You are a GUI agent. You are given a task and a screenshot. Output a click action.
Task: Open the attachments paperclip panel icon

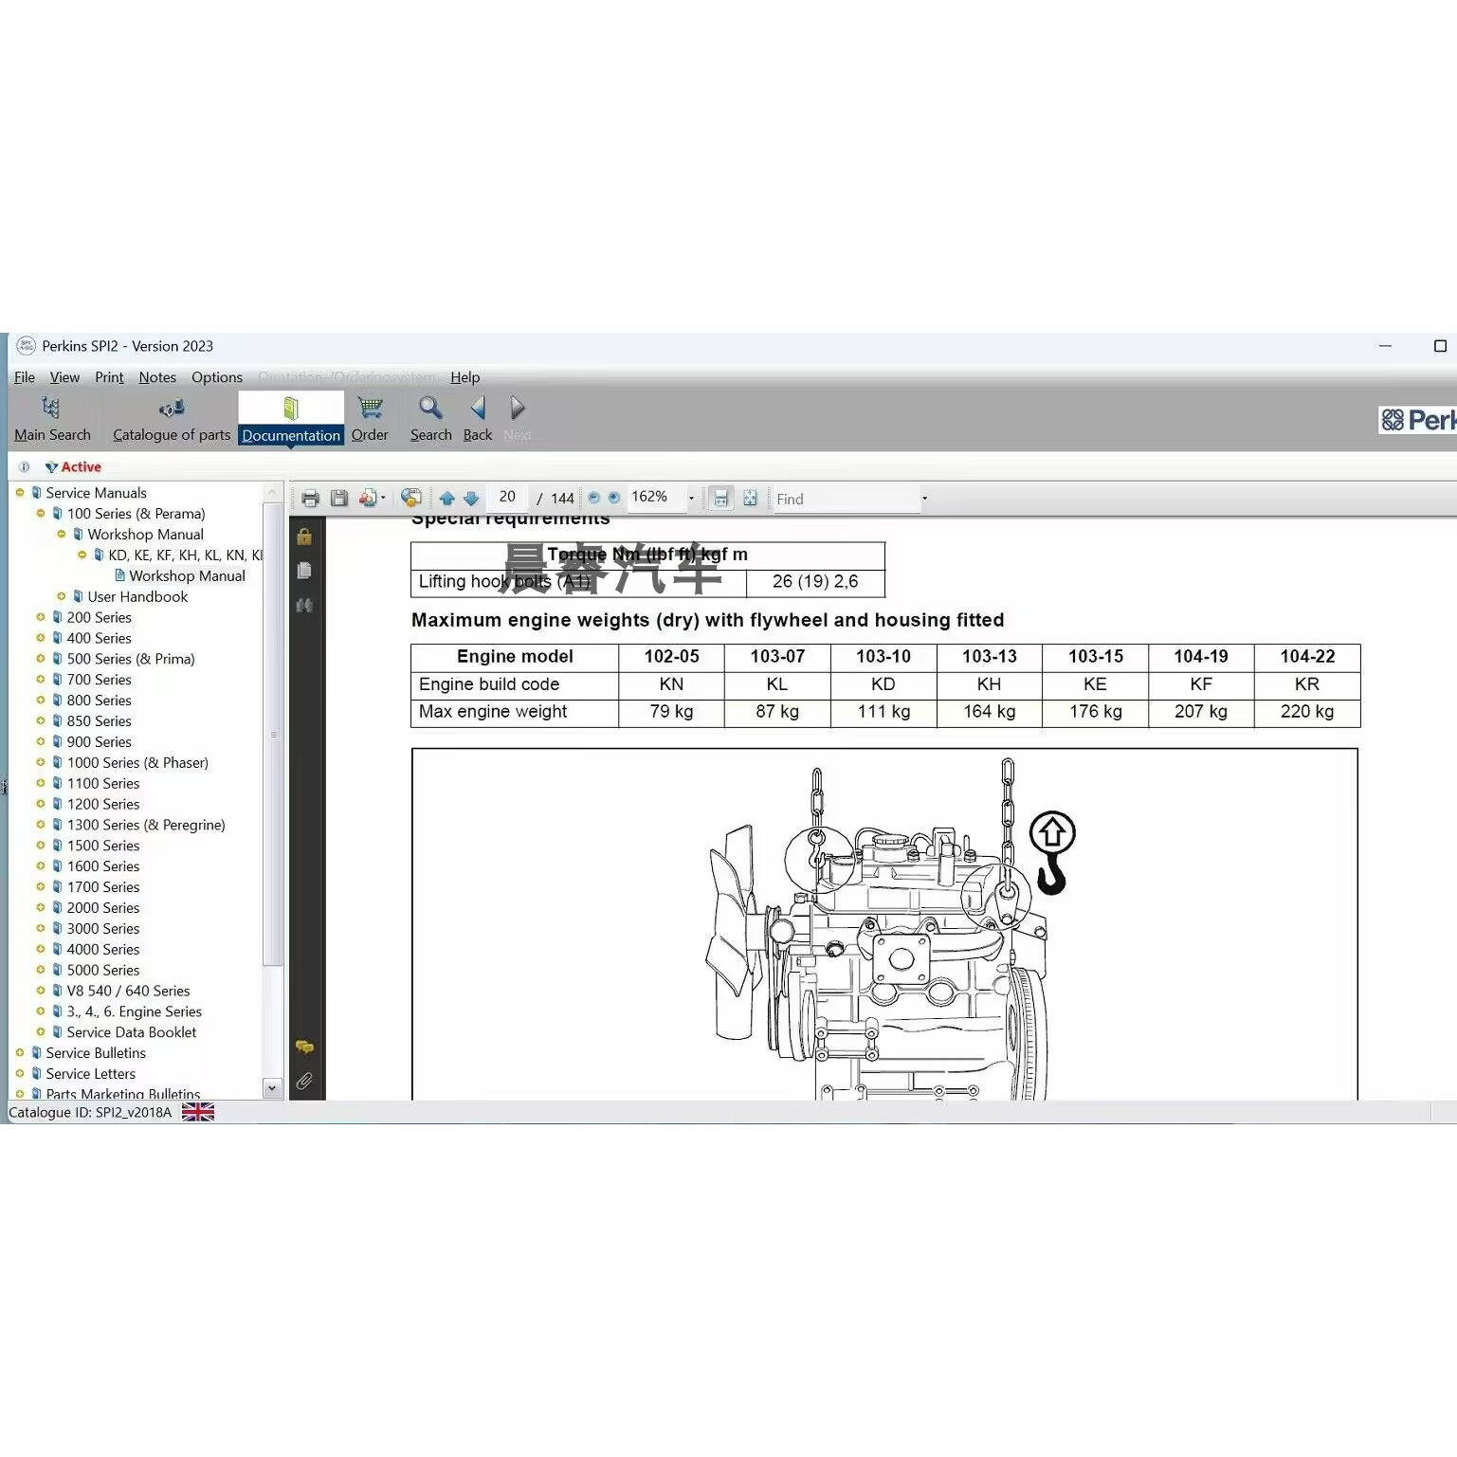coord(304,1082)
